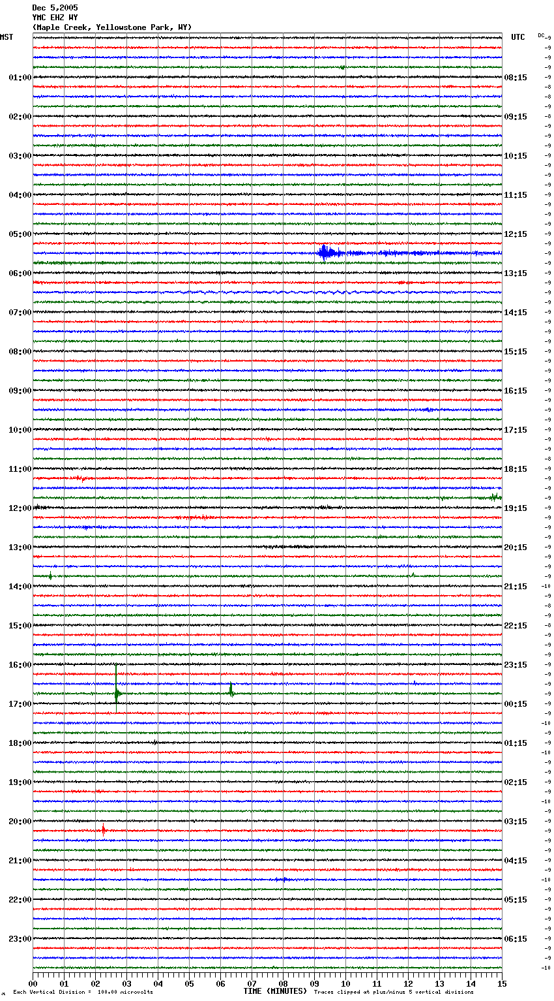Click the Maple Creek, Yellowstone Park location text
The width and height of the screenshot is (554, 1001).
(x=112, y=27)
